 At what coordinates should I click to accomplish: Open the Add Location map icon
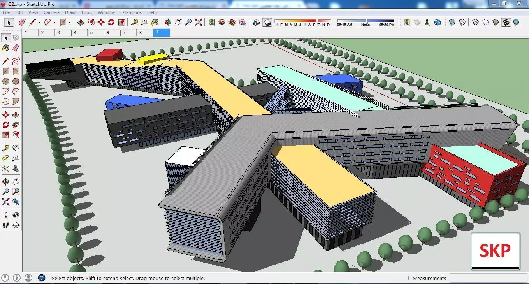pyautogui.click(x=212, y=22)
